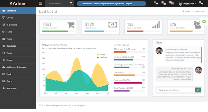208x112 pixels.
Task: Click the first Admin chat author link
Action: (169, 50)
